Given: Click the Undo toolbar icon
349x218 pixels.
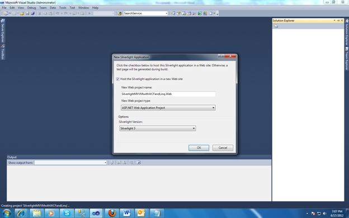Looking at the screenshot, I should click(x=57, y=13).
